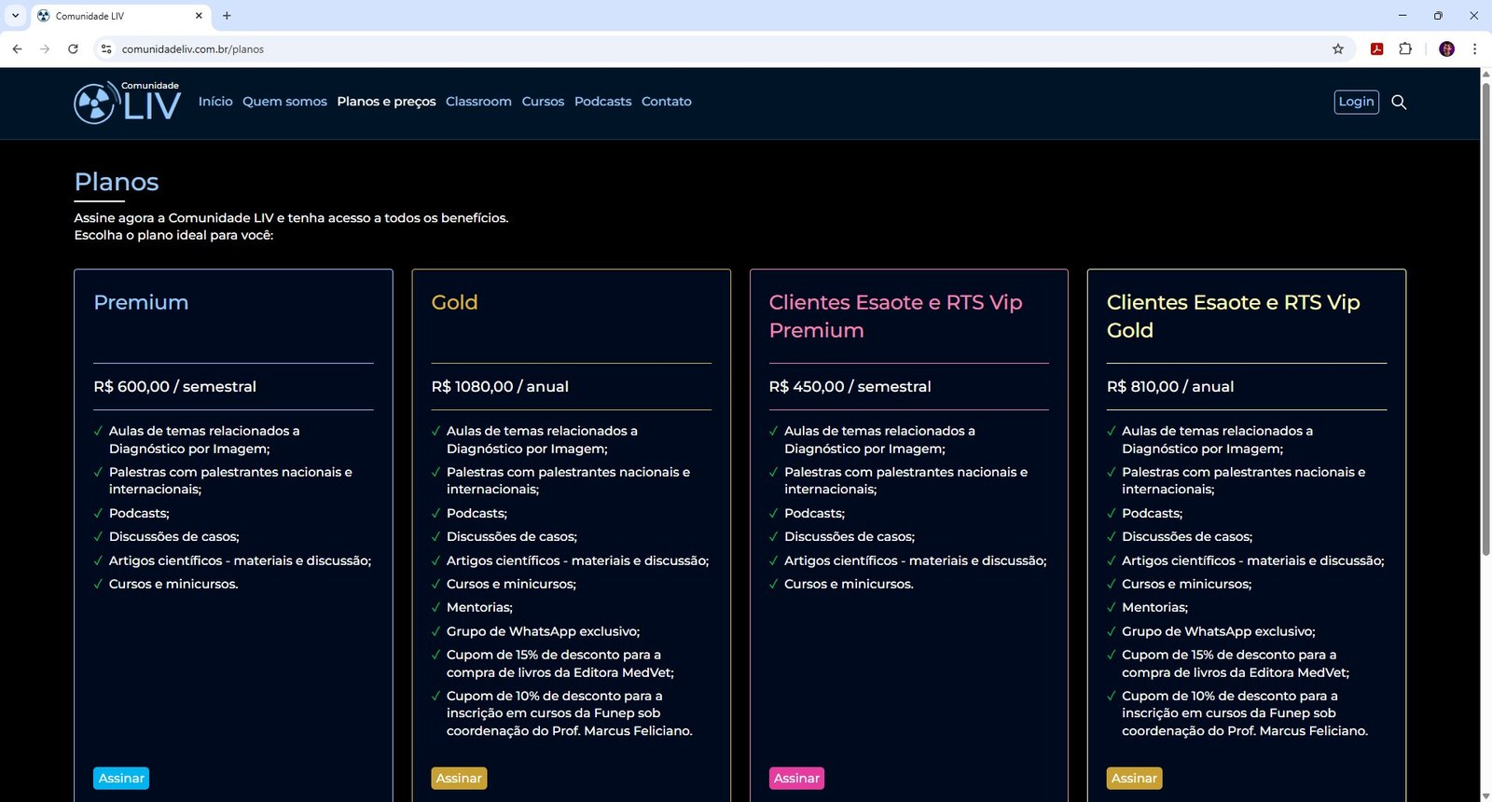
Task: Click the R$ 450,00 / semestral price
Action: [x=850, y=386]
